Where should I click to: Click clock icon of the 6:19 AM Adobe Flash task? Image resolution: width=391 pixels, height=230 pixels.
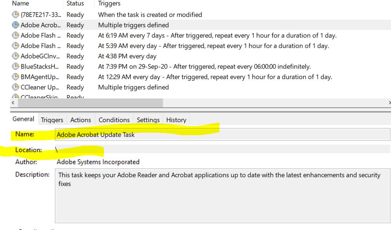coord(16,35)
